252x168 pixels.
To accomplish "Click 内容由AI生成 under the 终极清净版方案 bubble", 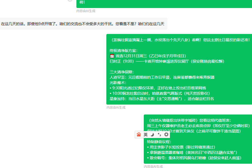I will click(116, 108).
